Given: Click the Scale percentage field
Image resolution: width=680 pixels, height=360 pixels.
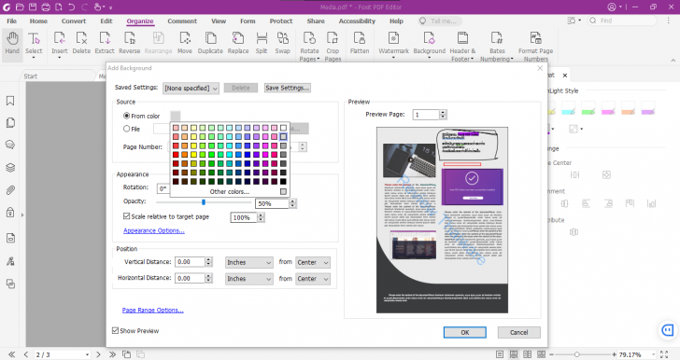Looking at the screenshot, I should coord(244,217).
